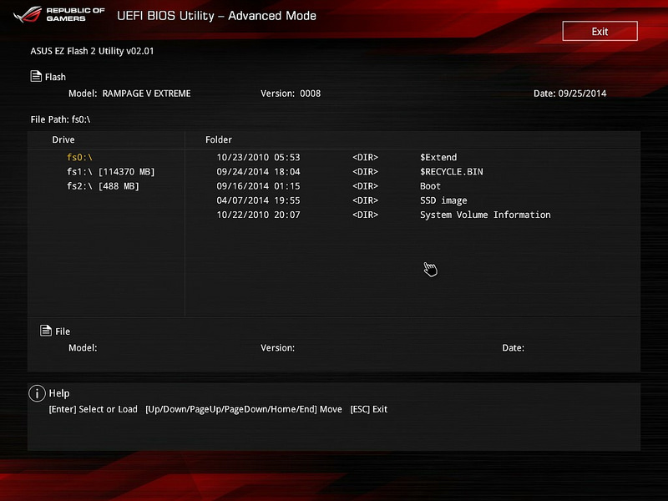This screenshot has height=501, width=668.
Task: Click the UEFI BIOS Utility – Advanced Mode heading
Action: pyautogui.click(x=216, y=16)
